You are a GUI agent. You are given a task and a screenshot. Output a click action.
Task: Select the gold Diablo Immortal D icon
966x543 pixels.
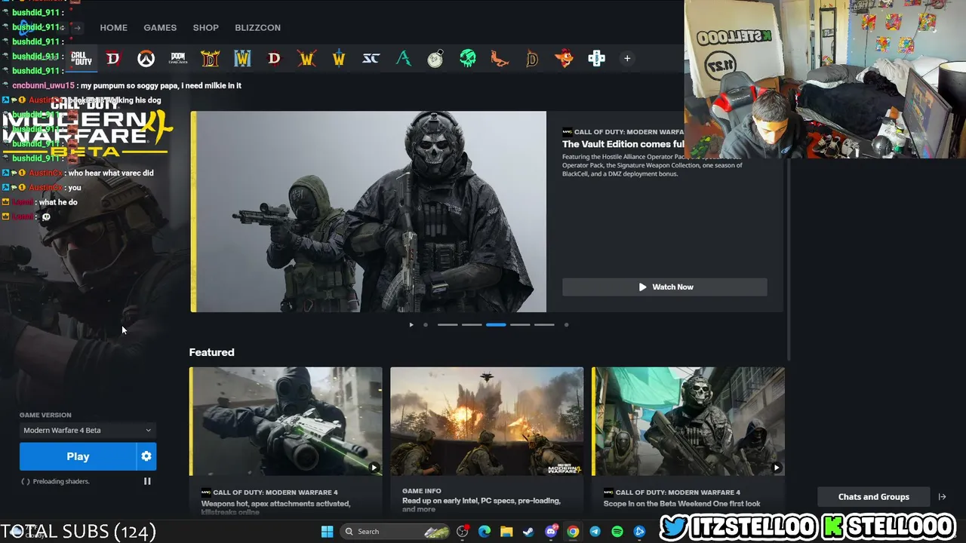[532, 58]
